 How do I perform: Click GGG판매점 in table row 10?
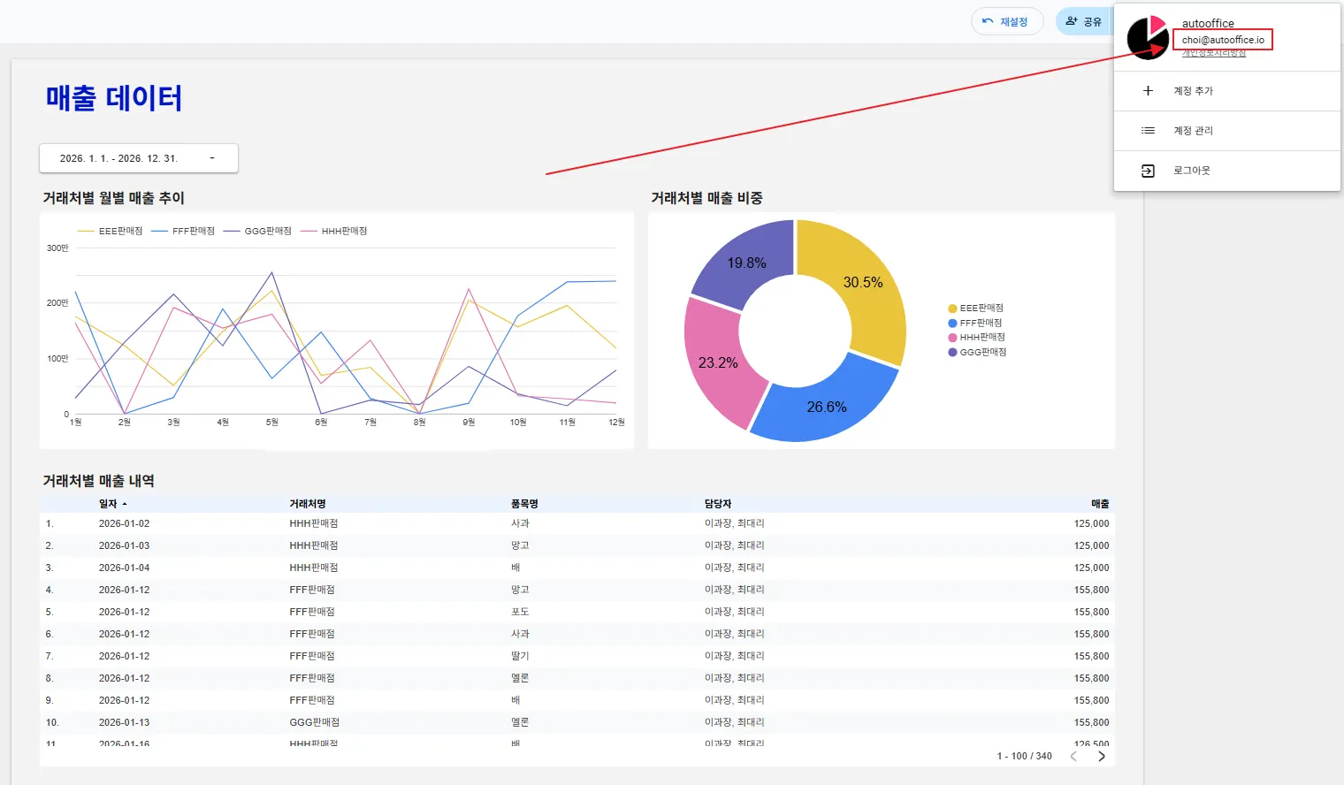(314, 722)
